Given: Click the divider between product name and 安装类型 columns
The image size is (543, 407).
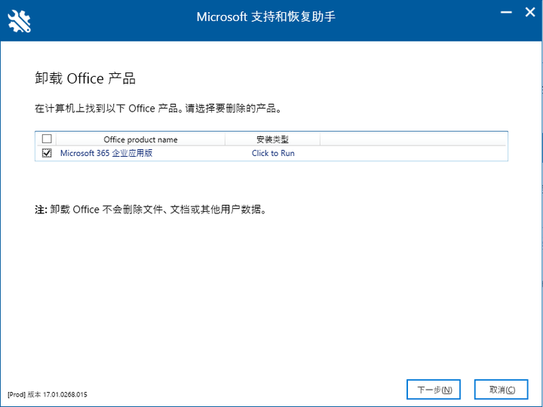Looking at the screenshot, I should [225, 139].
